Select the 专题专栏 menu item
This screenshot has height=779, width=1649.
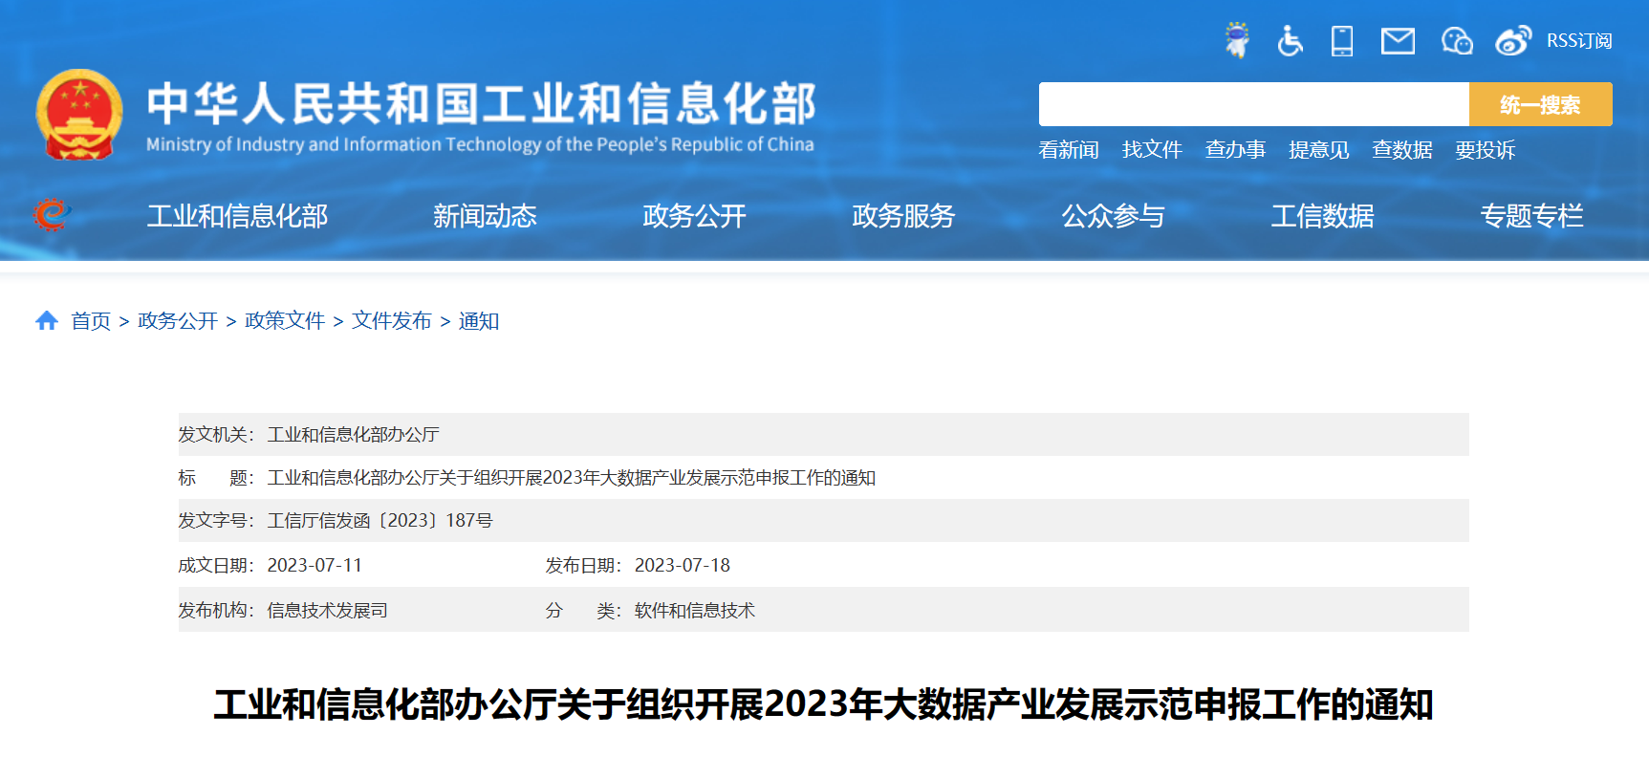(1531, 216)
